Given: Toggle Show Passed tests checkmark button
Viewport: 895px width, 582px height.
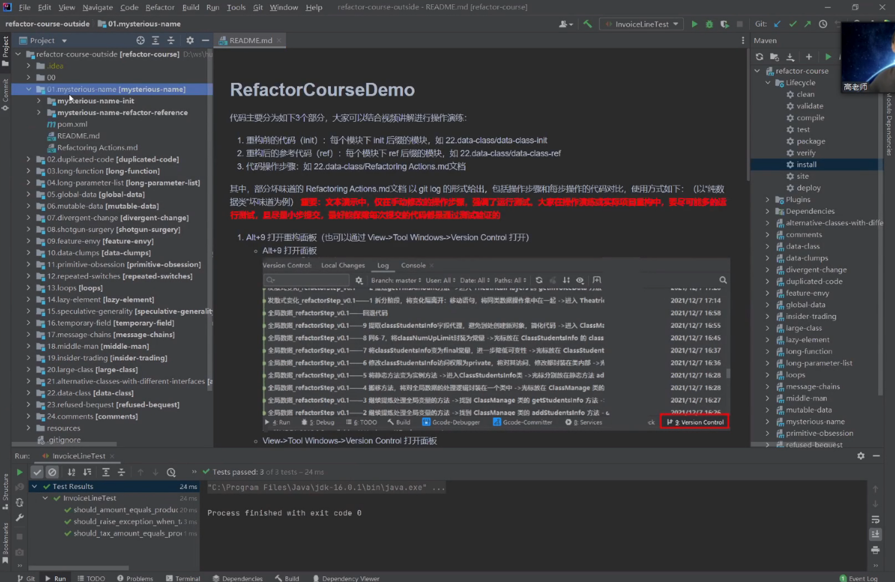Looking at the screenshot, I should coord(37,472).
